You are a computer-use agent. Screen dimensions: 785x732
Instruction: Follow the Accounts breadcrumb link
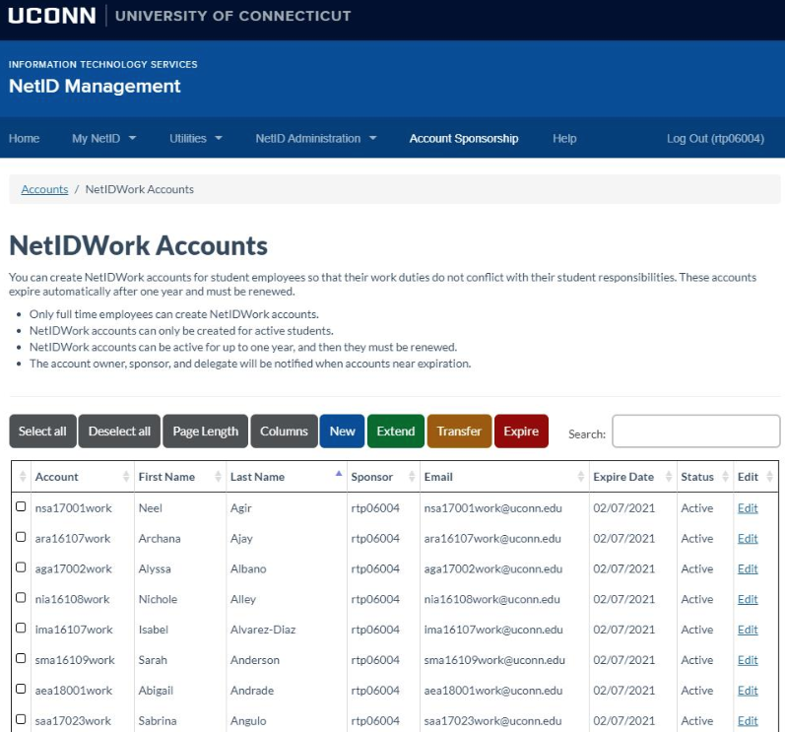pos(44,189)
